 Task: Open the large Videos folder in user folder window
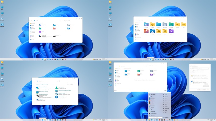pos(171,31)
